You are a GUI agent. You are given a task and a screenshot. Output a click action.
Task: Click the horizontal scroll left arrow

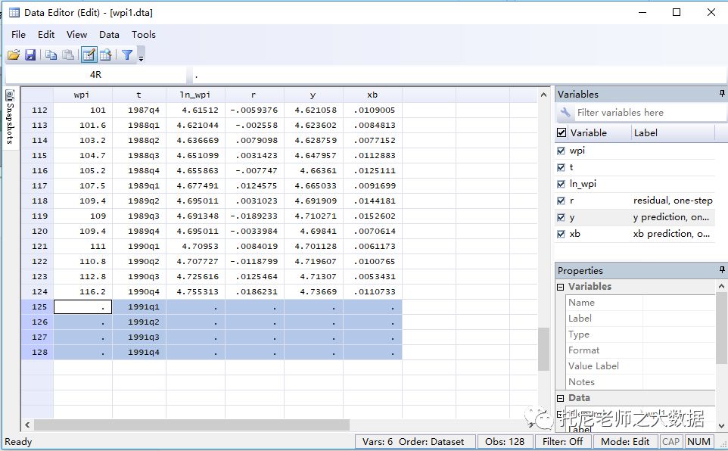click(x=27, y=425)
